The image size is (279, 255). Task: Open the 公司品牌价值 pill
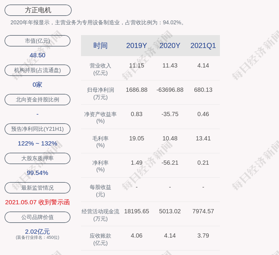[x=37, y=217]
